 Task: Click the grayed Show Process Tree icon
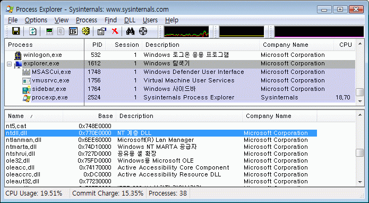pos(61,31)
